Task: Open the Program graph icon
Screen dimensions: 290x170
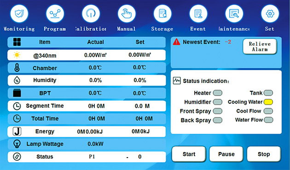Action: (x=55, y=14)
